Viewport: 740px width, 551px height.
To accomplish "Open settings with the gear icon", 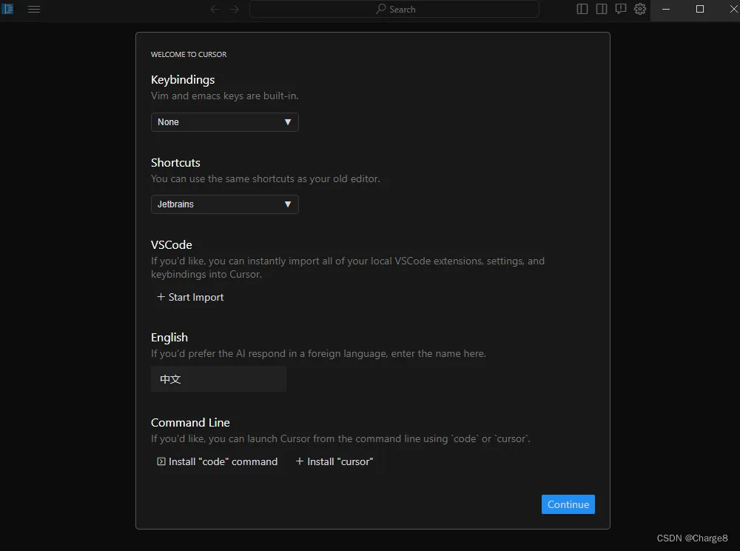I will (640, 9).
